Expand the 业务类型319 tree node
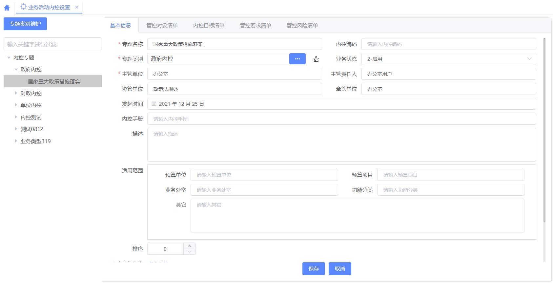553x283 pixels. pyautogui.click(x=16, y=141)
